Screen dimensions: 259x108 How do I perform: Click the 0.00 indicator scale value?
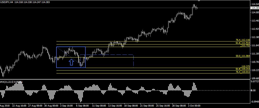(253, 90)
